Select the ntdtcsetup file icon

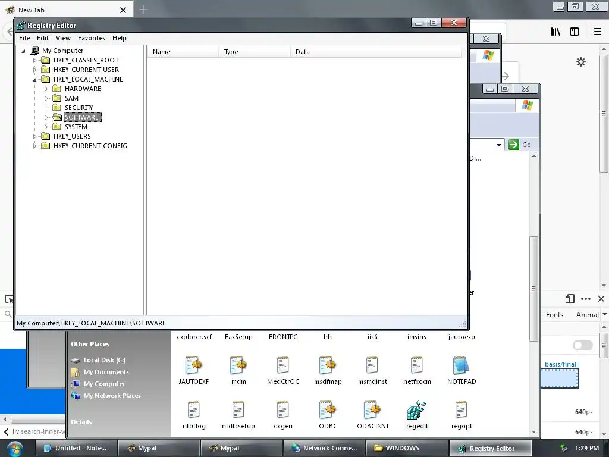238,411
